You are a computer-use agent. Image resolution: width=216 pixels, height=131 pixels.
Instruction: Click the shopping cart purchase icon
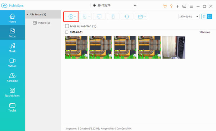point(165,6)
